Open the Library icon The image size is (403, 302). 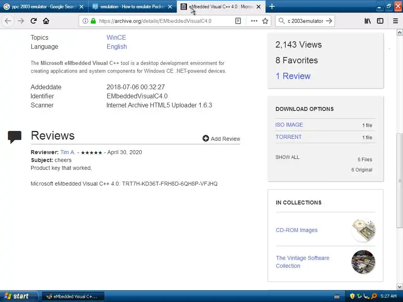pyautogui.click(x=368, y=21)
